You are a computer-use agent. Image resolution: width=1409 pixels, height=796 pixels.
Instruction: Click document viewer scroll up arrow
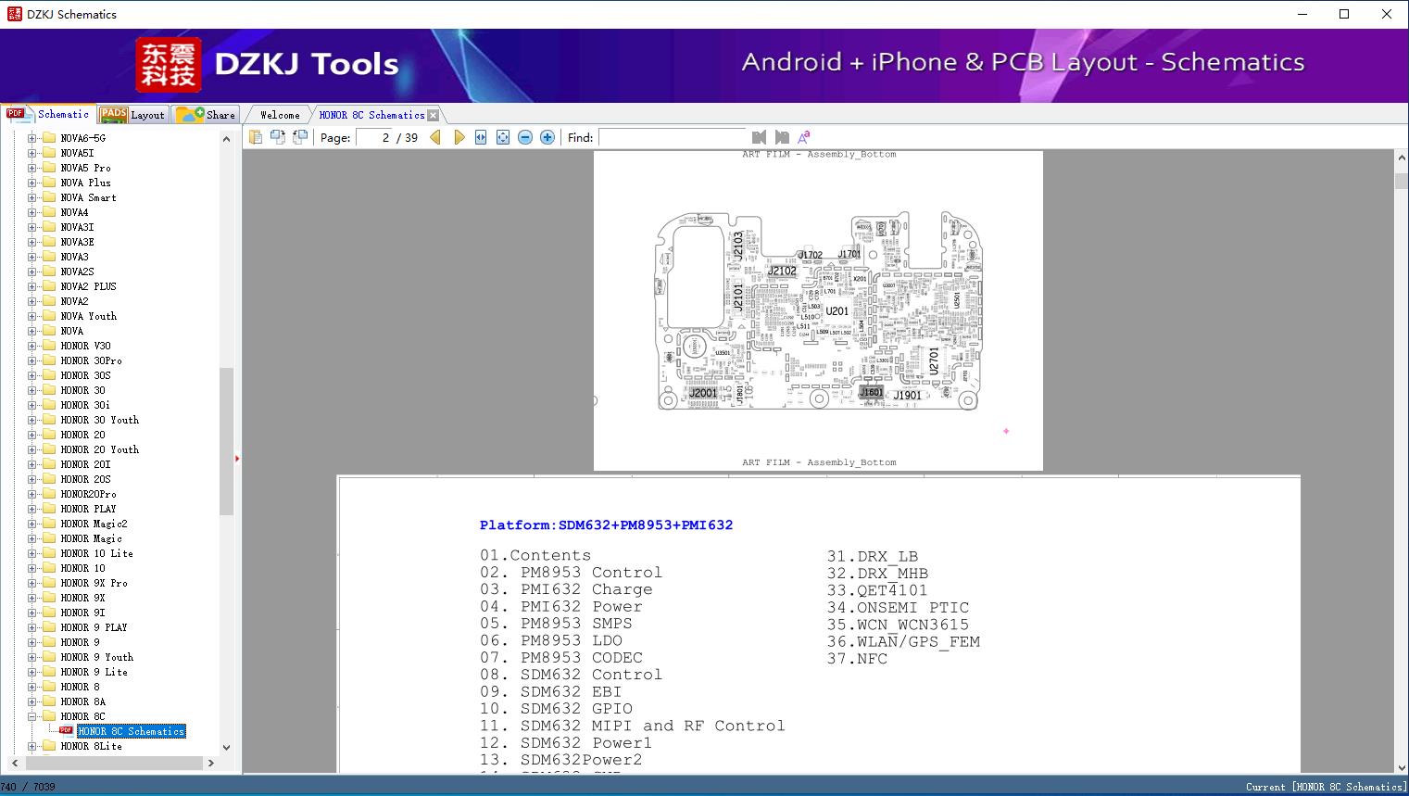pyautogui.click(x=1401, y=158)
